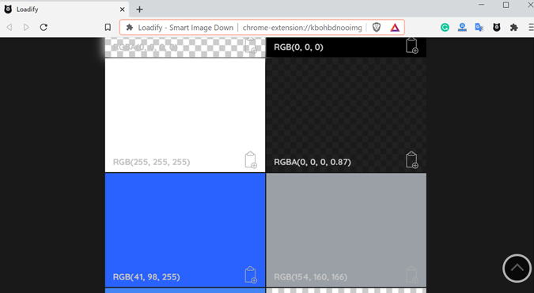Viewport: 534px width, 293px height.
Task: Open the Extensions puzzle icon
Action: 514,28
